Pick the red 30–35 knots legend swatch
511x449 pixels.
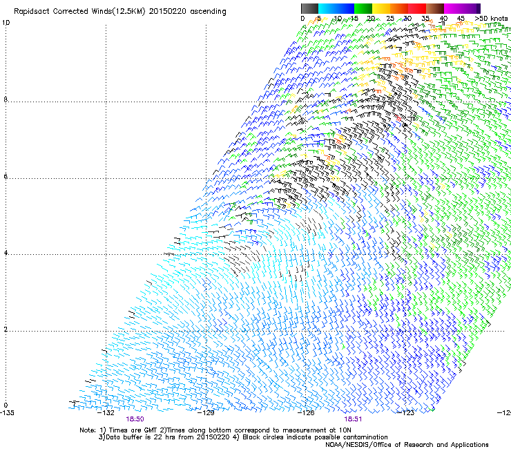coord(417,8)
